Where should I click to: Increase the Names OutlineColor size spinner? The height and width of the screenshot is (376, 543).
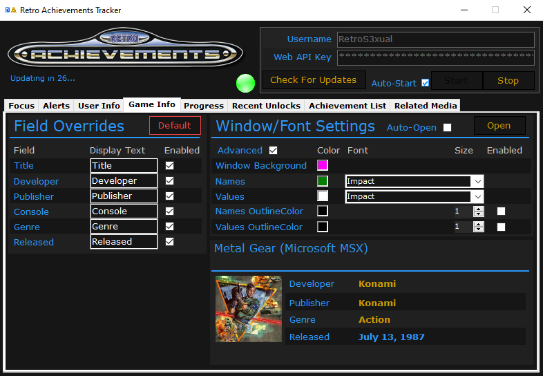click(479, 209)
